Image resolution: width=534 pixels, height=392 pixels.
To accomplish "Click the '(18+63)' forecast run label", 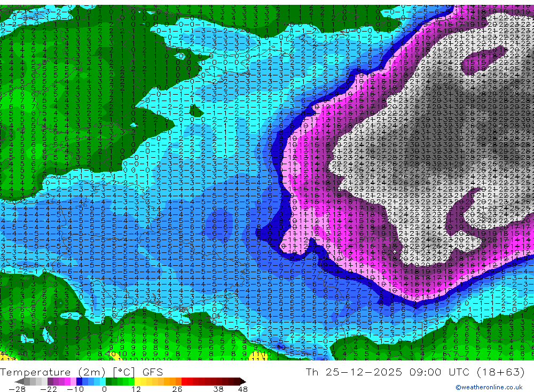I will [x=500, y=372].
